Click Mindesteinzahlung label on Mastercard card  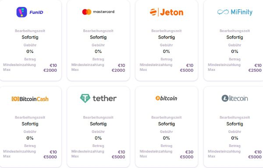tap(88, 65)
